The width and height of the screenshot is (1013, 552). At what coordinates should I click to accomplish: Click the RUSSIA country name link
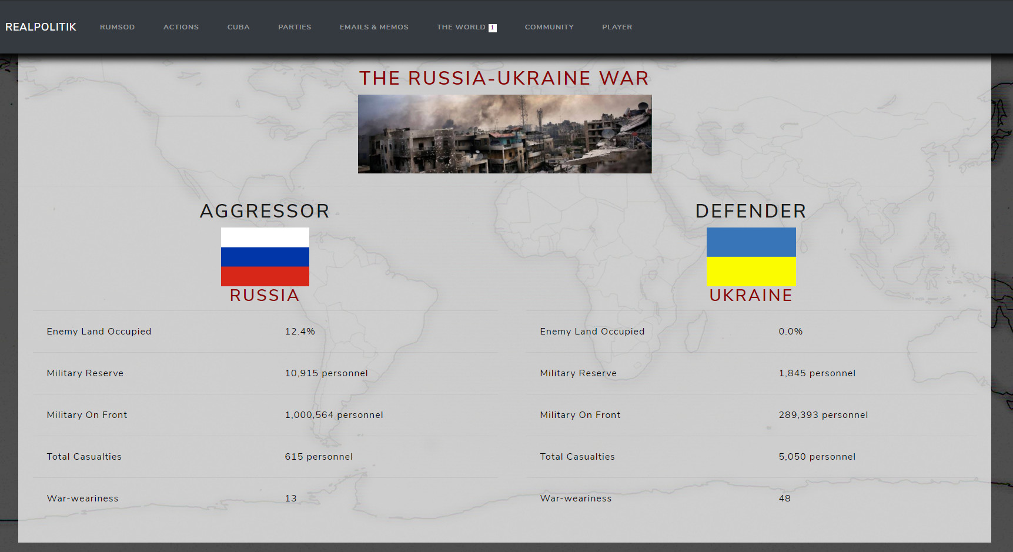coord(265,296)
